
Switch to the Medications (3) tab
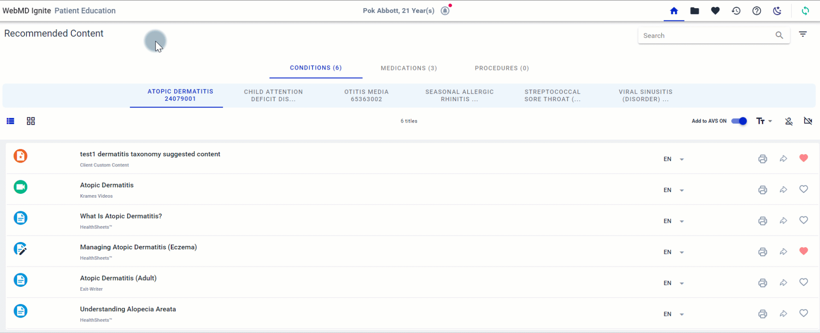(409, 68)
